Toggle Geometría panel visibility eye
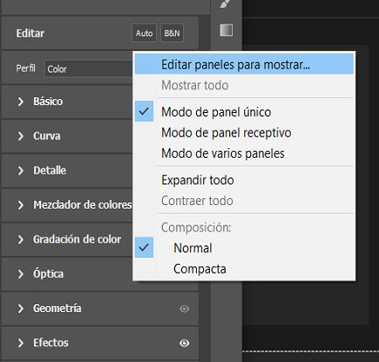 184,309
